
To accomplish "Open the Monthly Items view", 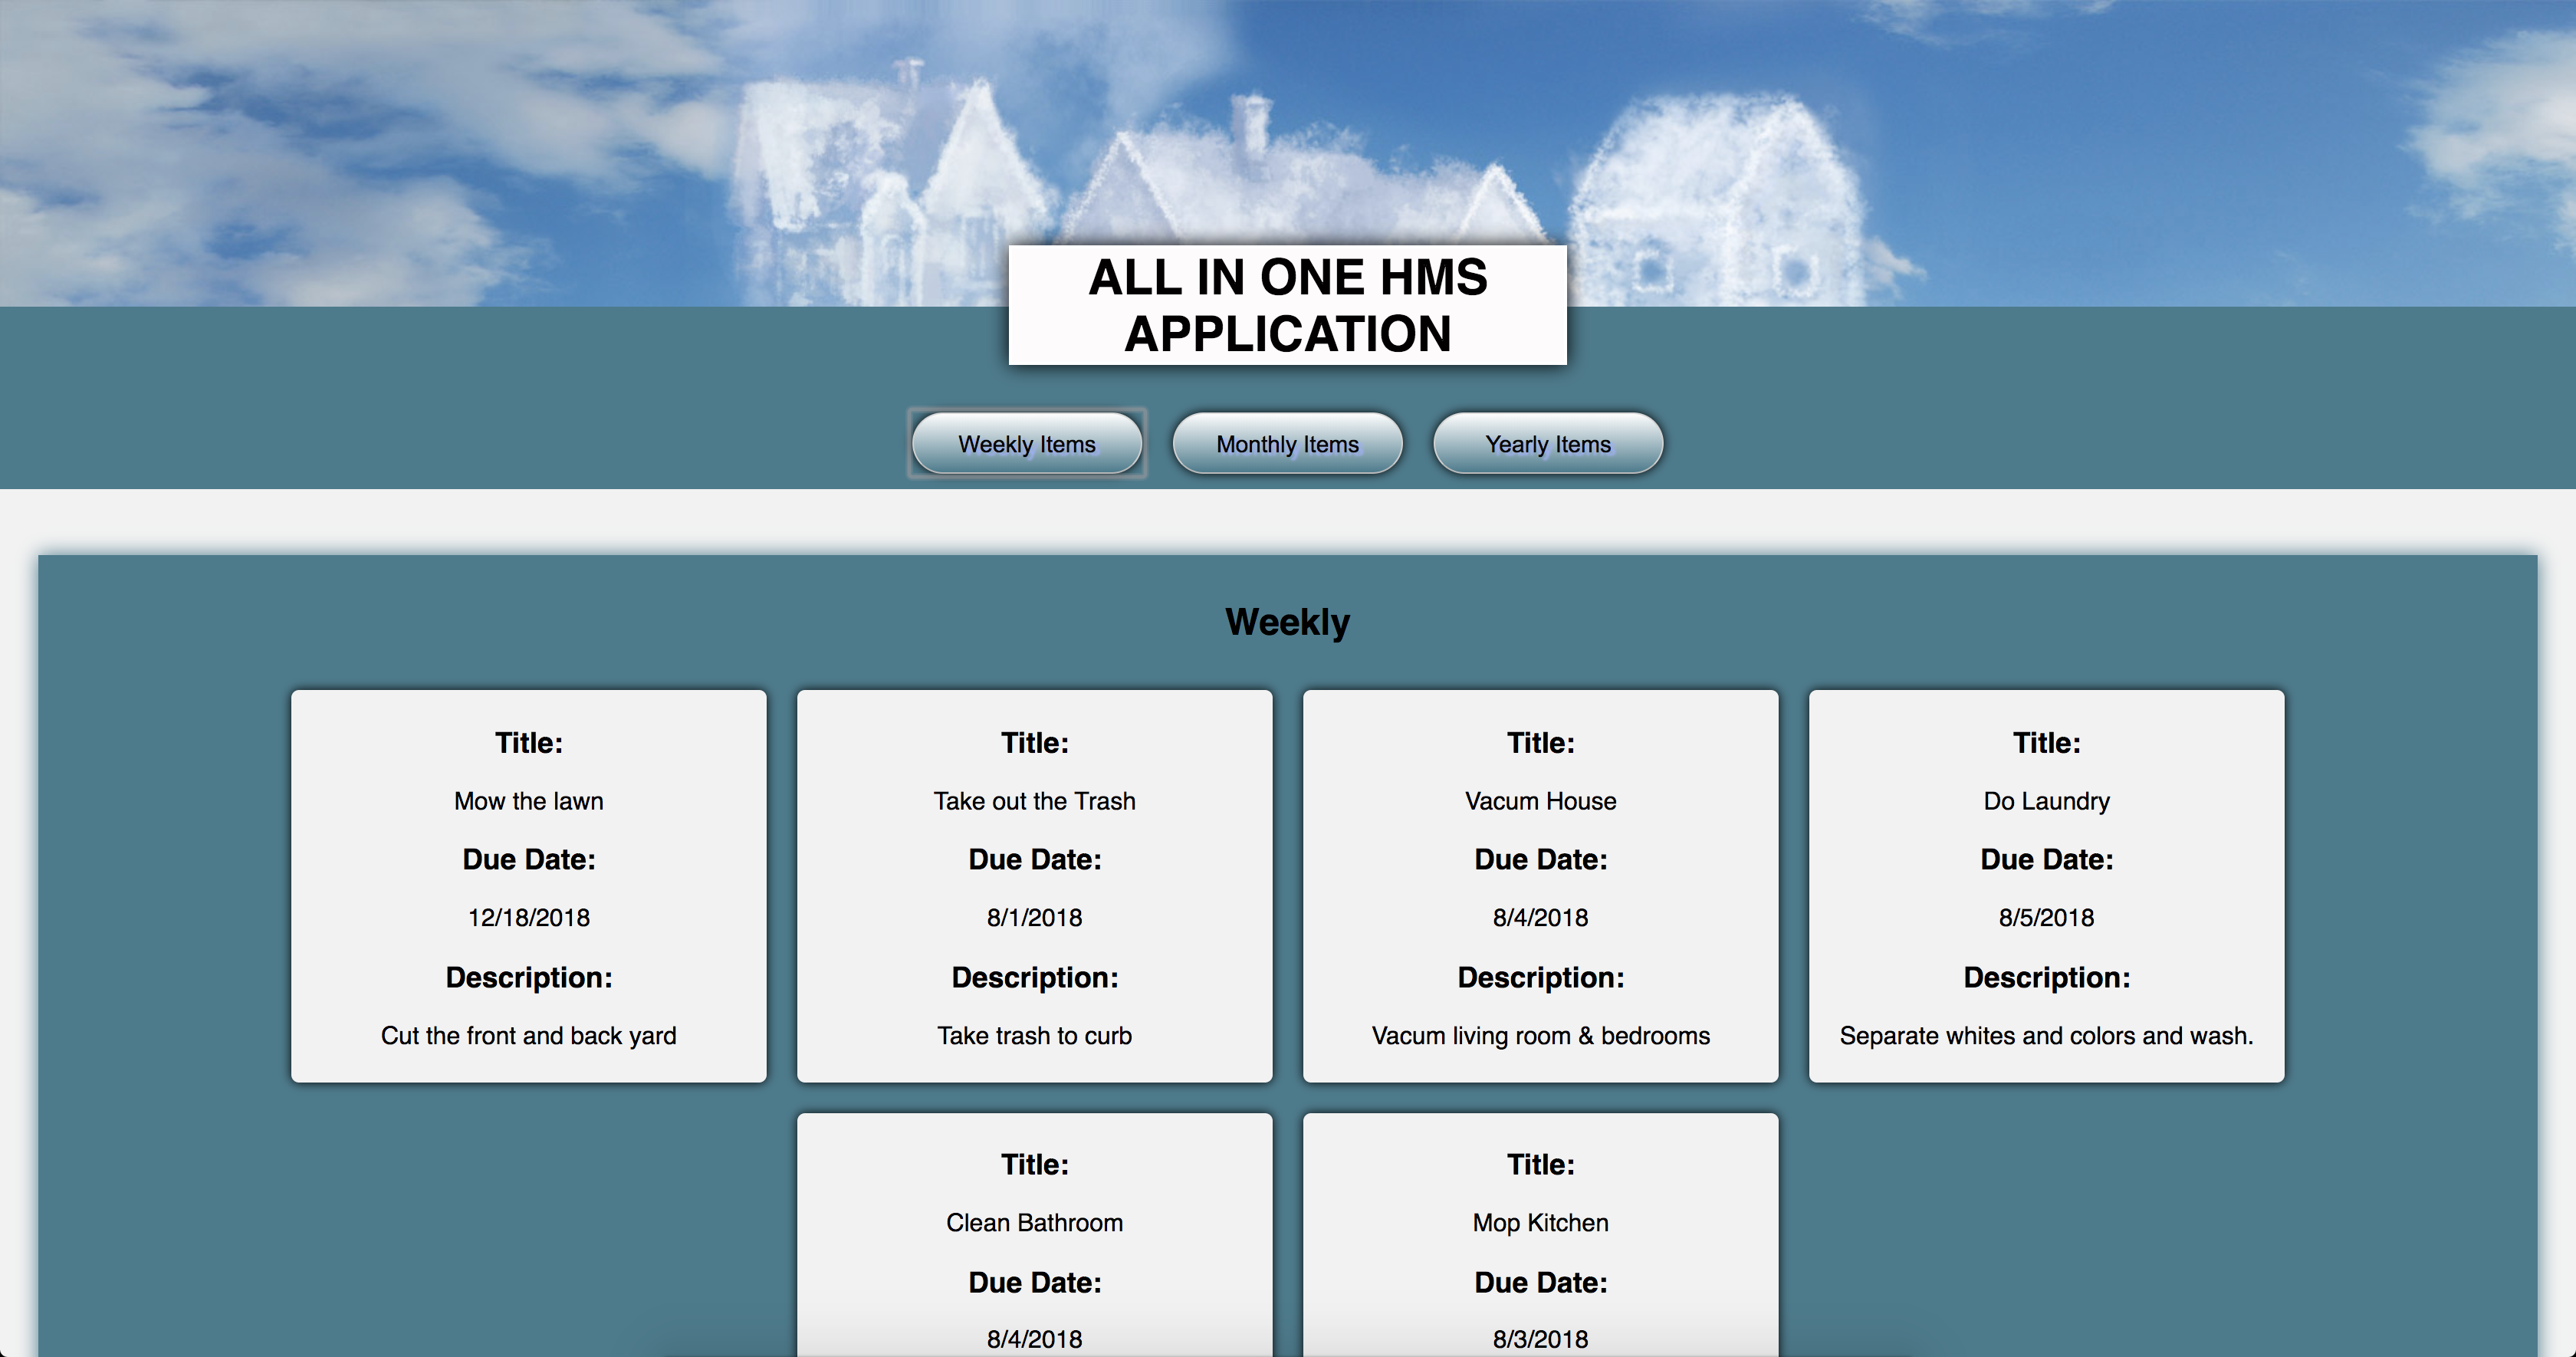I will [x=1287, y=444].
